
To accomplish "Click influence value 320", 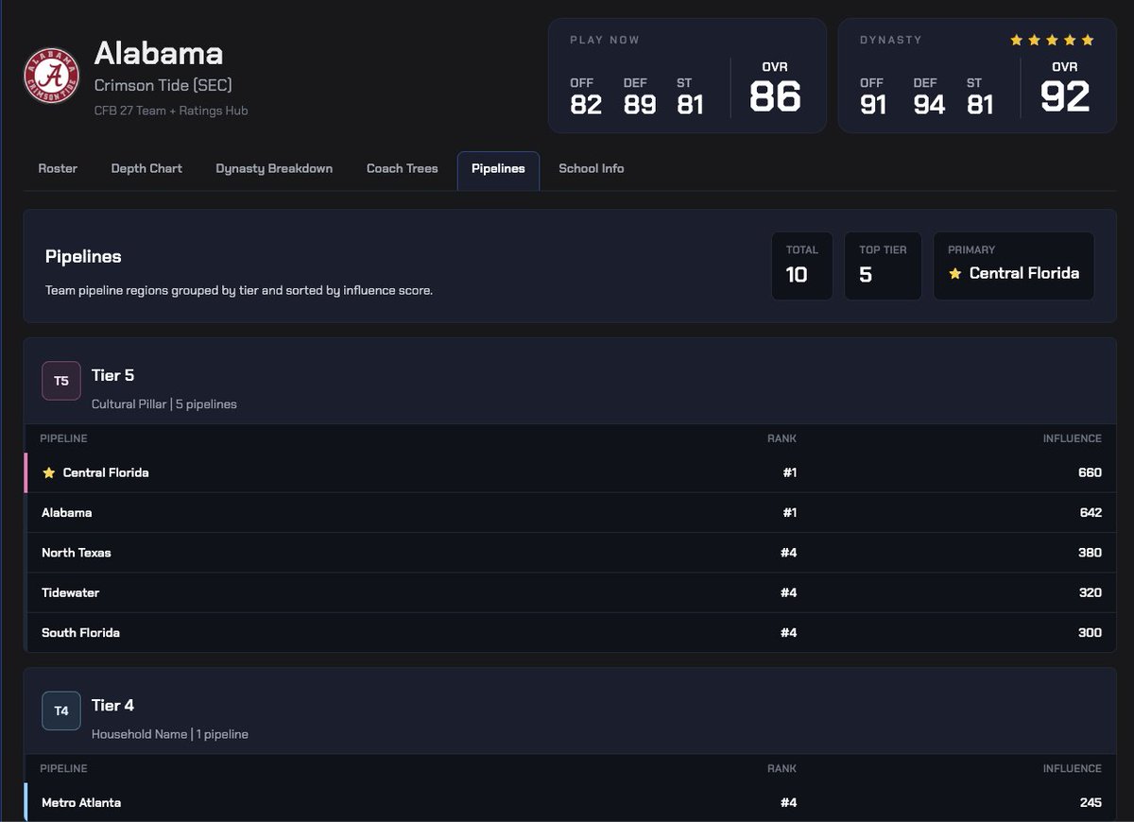I will [1090, 592].
